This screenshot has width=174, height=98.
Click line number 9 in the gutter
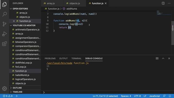point(48,21)
